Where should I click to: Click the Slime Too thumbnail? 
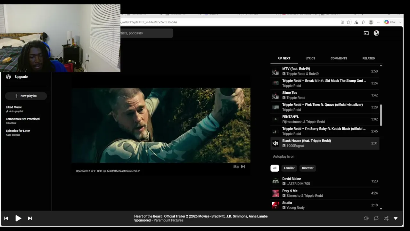tap(275, 95)
